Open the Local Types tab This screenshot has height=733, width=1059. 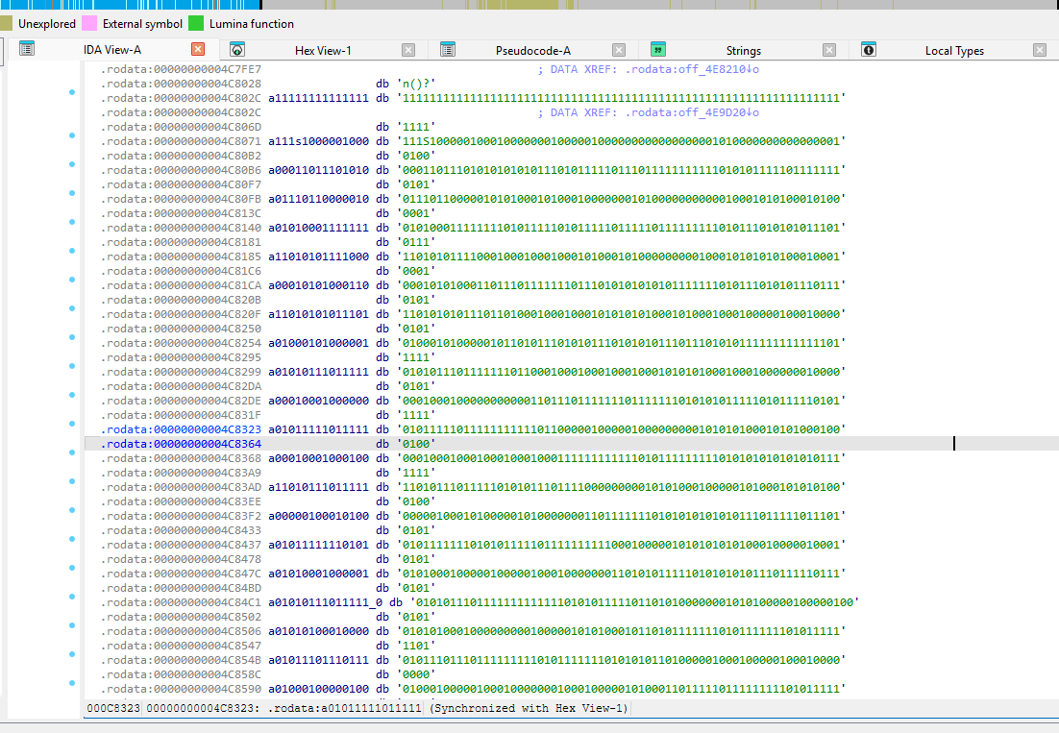pos(954,51)
